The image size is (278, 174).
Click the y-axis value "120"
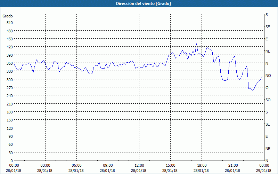pyautogui.click(x=10, y=128)
